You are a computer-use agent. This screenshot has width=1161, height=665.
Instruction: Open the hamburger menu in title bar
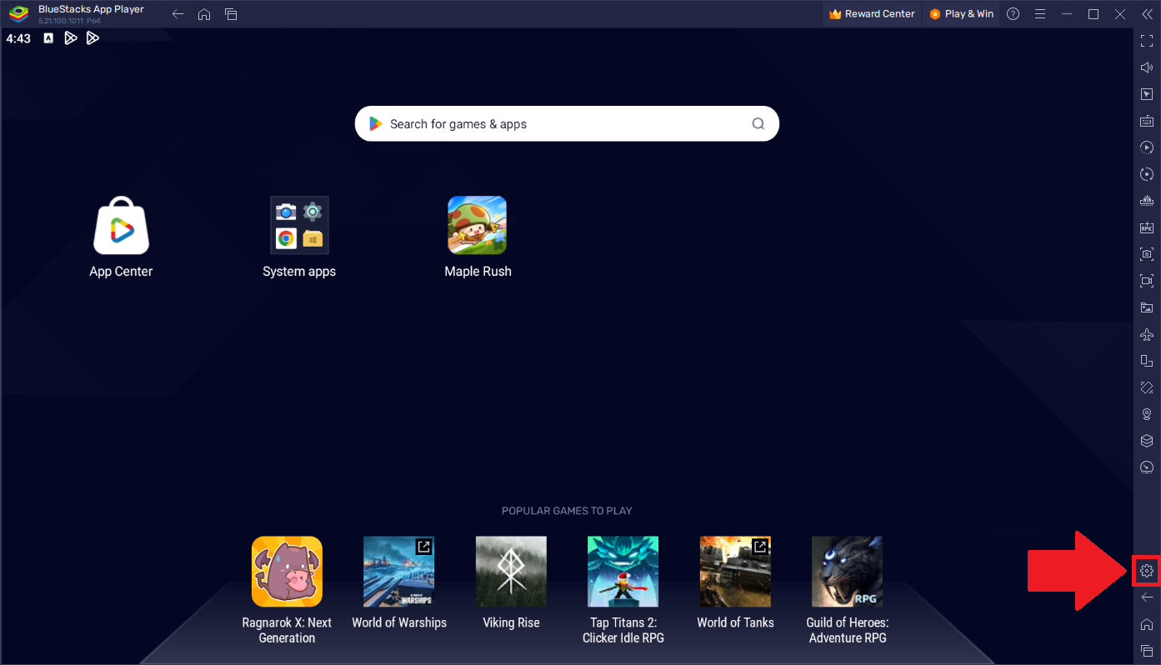coord(1040,14)
